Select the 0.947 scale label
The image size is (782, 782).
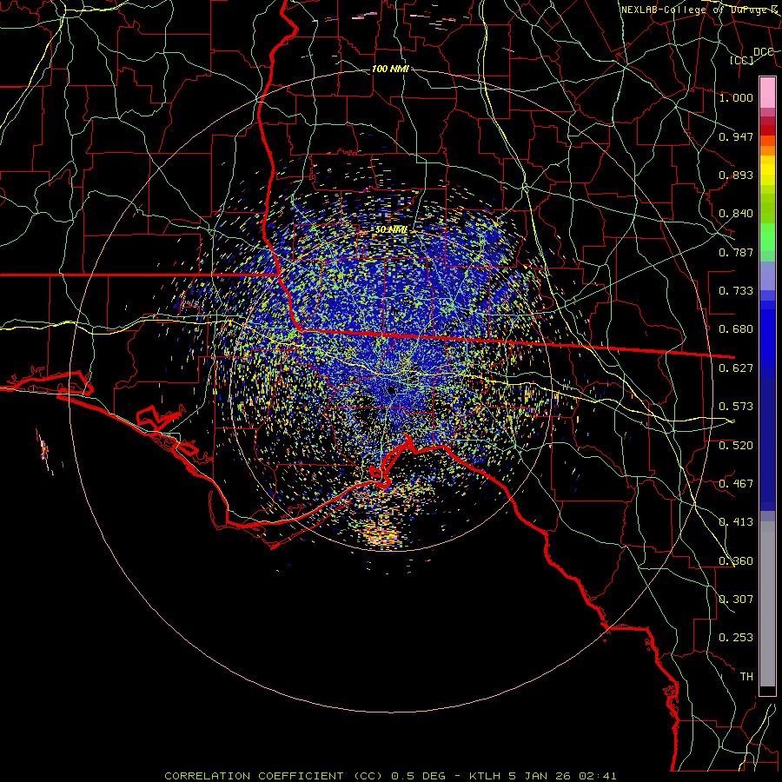tap(736, 136)
